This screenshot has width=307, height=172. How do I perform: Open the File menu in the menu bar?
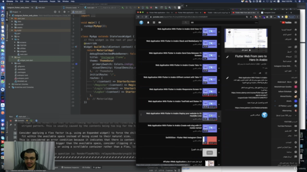16,1
